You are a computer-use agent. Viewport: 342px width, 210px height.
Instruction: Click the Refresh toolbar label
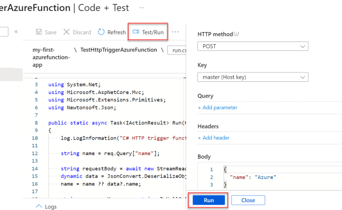(x=116, y=32)
